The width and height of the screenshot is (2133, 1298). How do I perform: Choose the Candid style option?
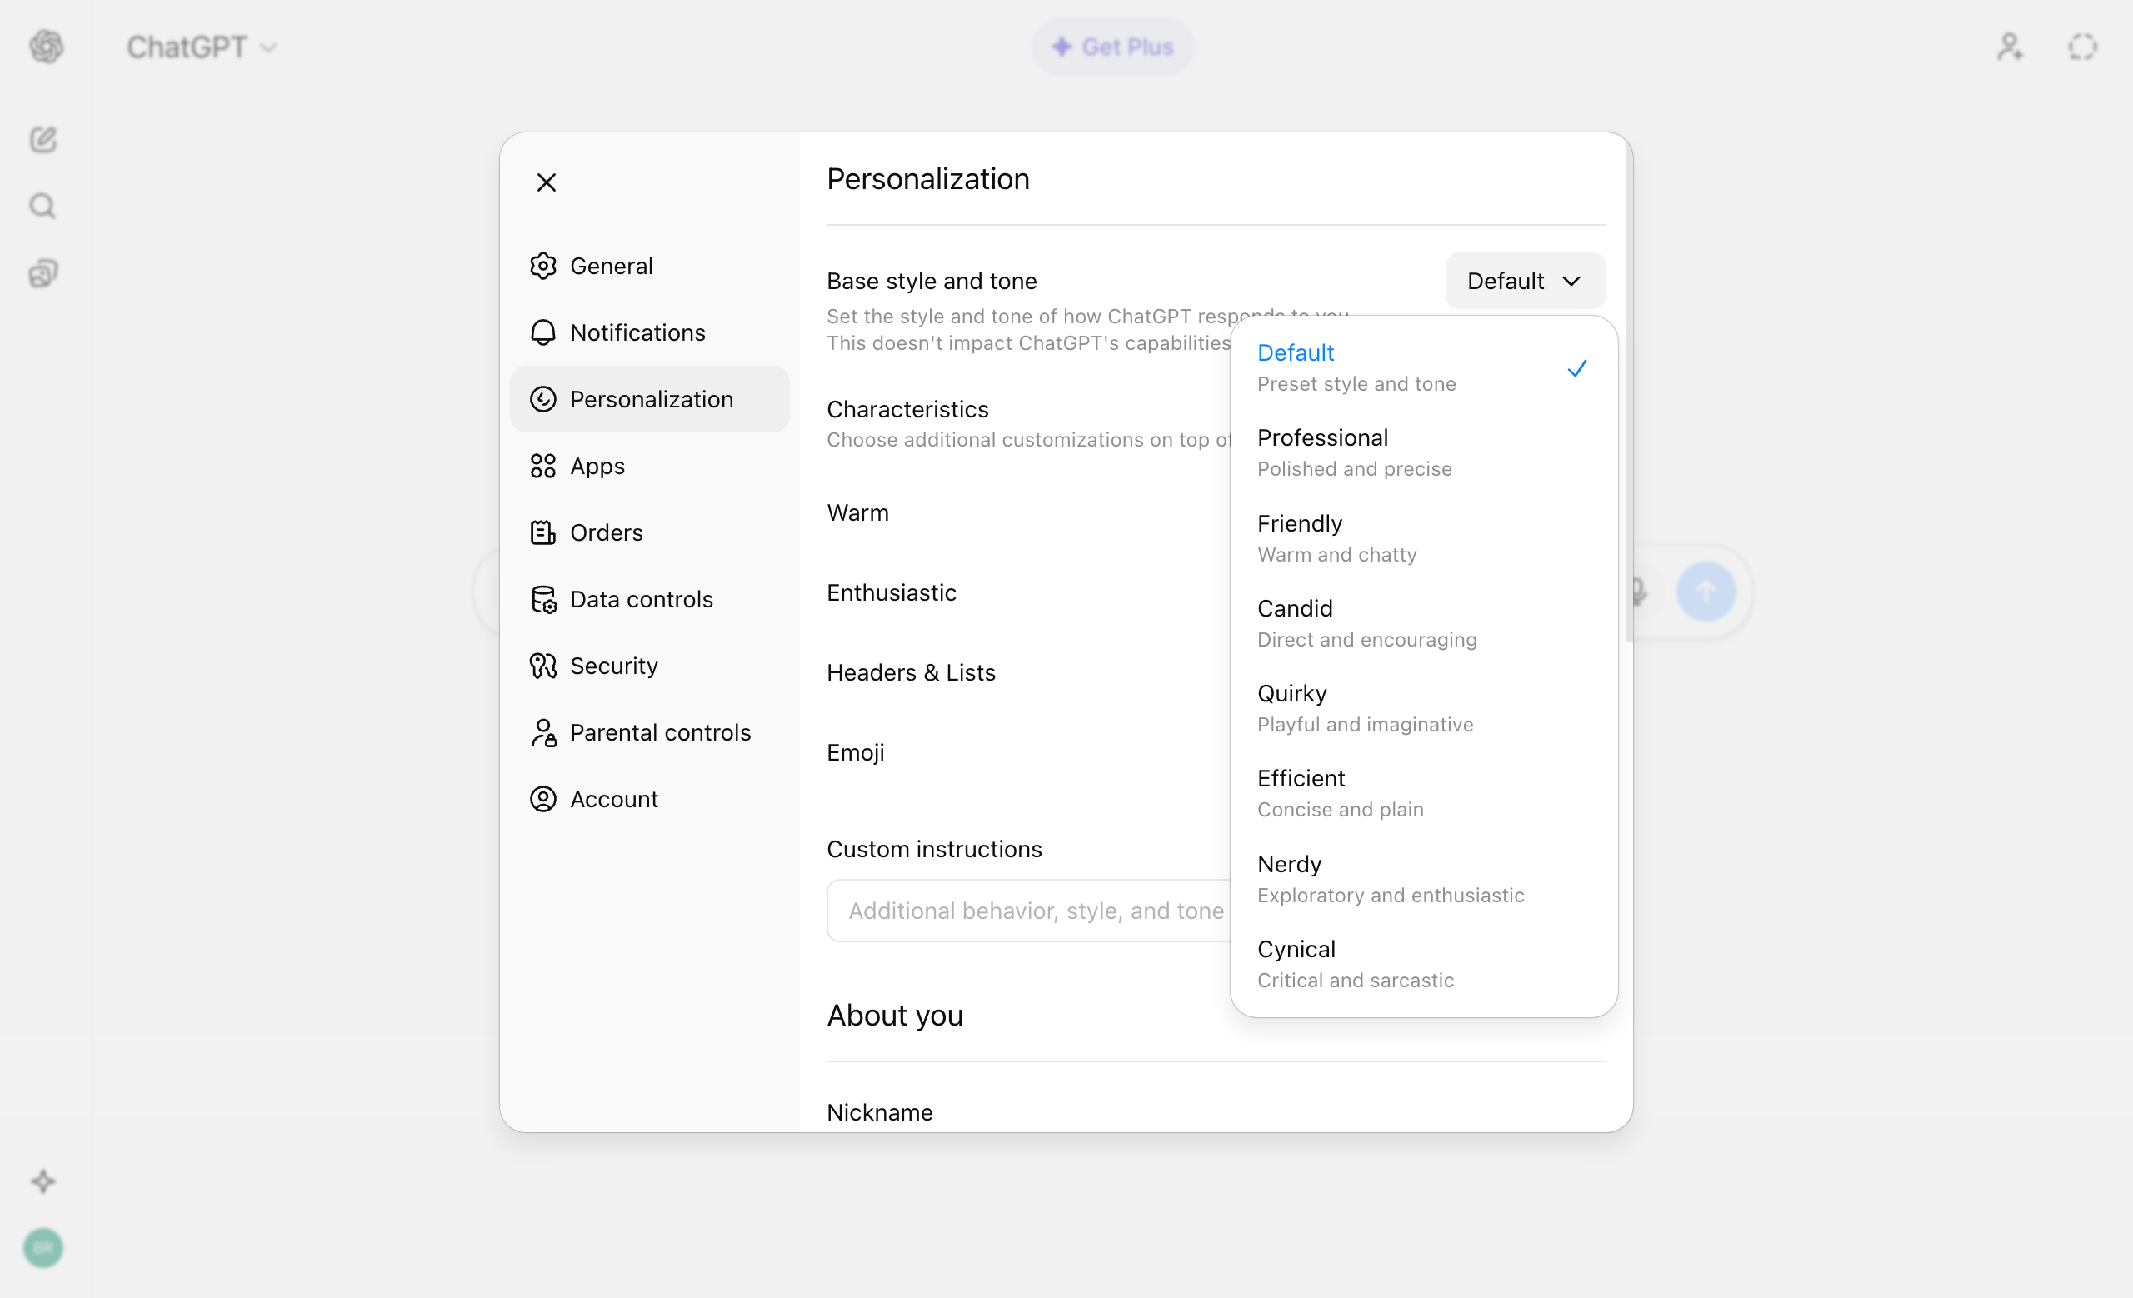pyautogui.click(x=1423, y=623)
